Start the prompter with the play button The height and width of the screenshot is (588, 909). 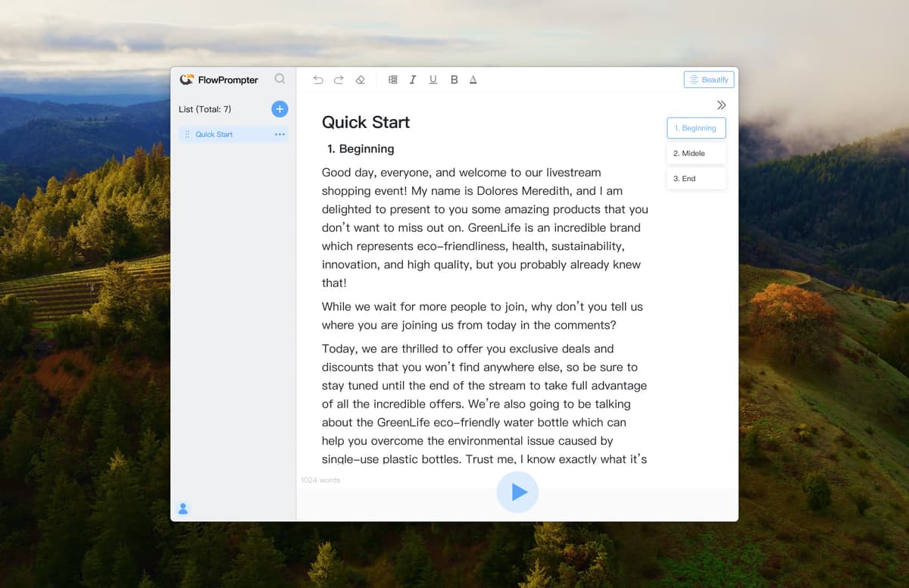pyautogui.click(x=517, y=492)
